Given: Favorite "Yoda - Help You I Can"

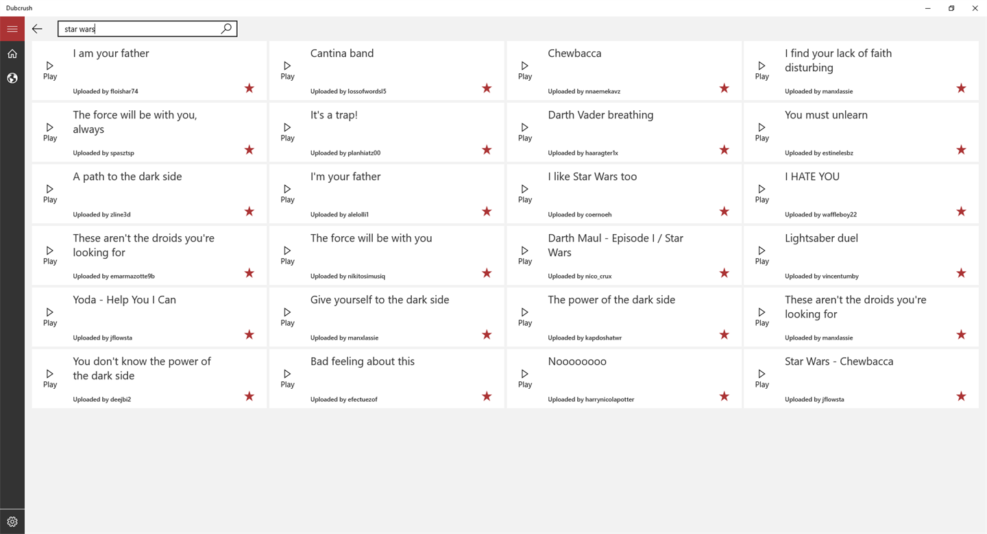Looking at the screenshot, I should tap(249, 335).
